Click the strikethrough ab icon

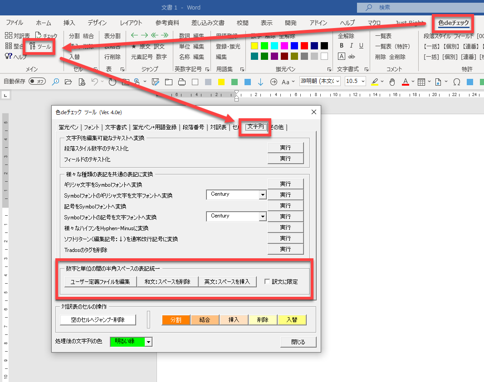(x=351, y=56)
